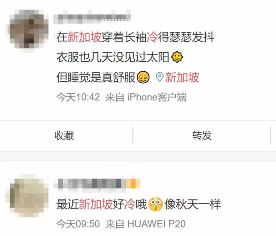Click the relieved face emoji
The image size is (276, 236).
point(143,77)
